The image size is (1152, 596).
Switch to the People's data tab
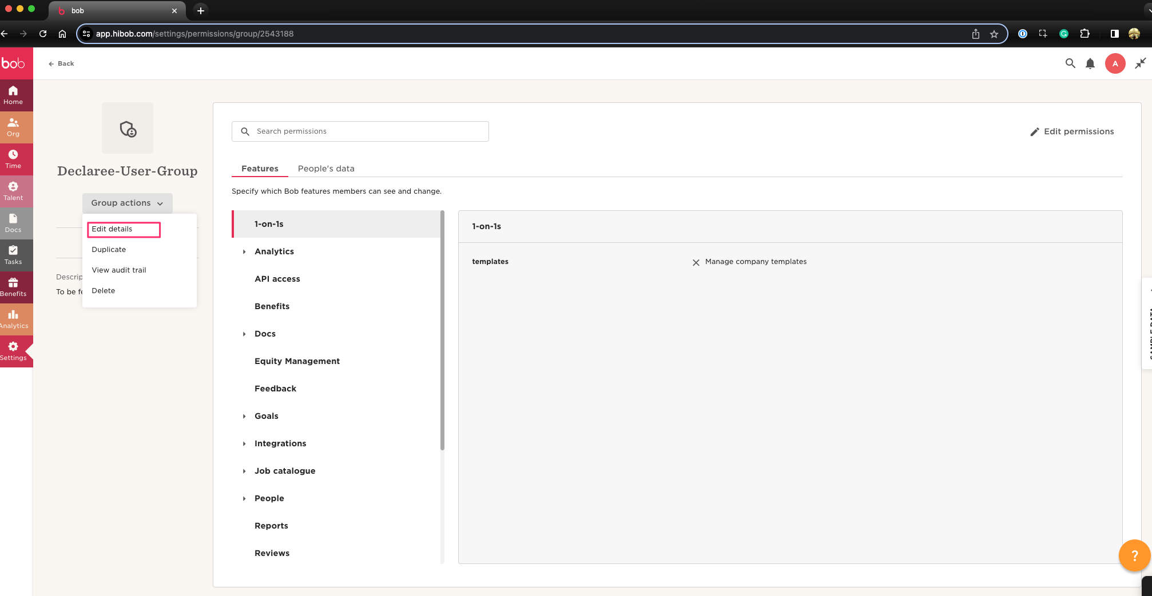(326, 169)
